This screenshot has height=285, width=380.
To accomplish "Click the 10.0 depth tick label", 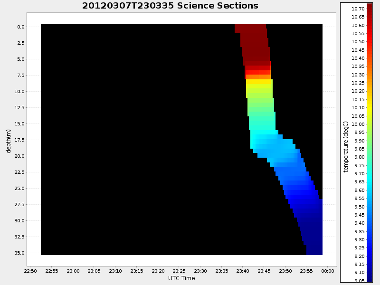I will [x=19, y=92].
